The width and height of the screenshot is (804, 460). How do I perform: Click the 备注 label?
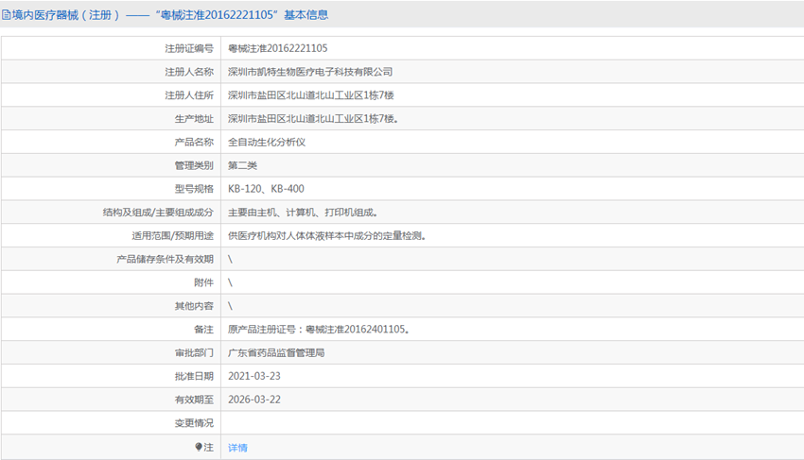coord(203,330)
